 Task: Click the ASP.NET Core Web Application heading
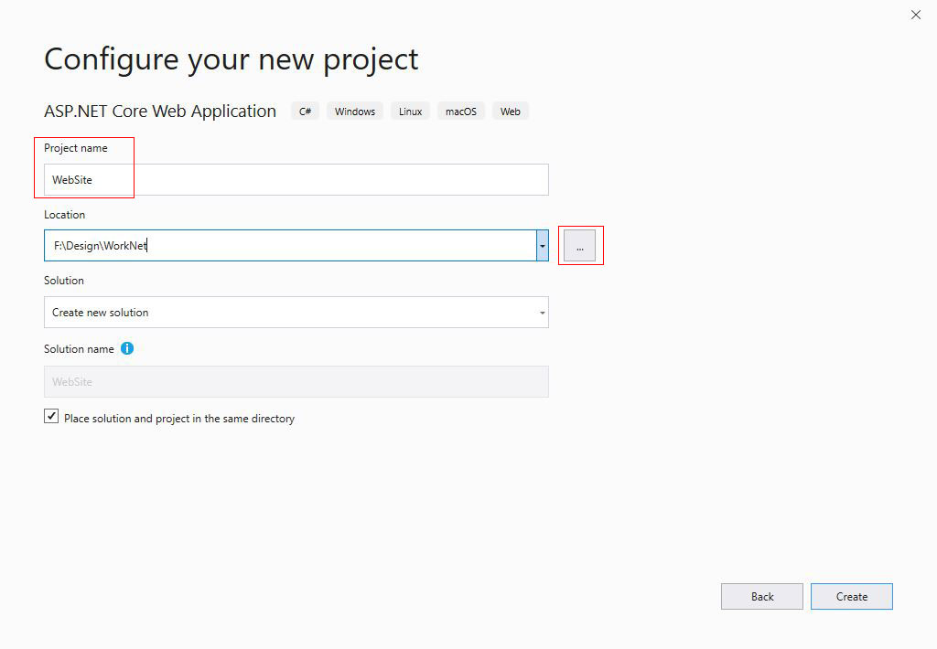coord(160,111)
